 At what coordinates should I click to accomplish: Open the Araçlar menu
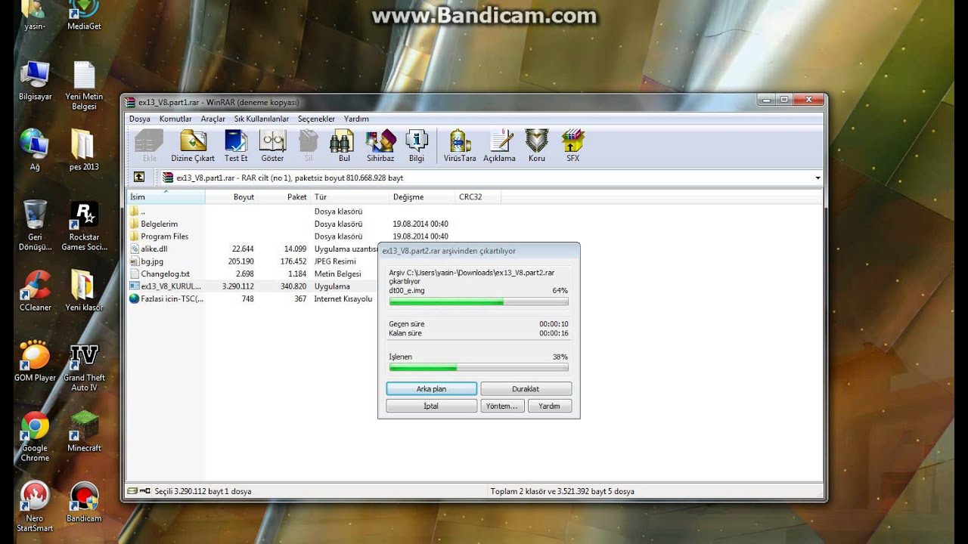pos(213,119)
